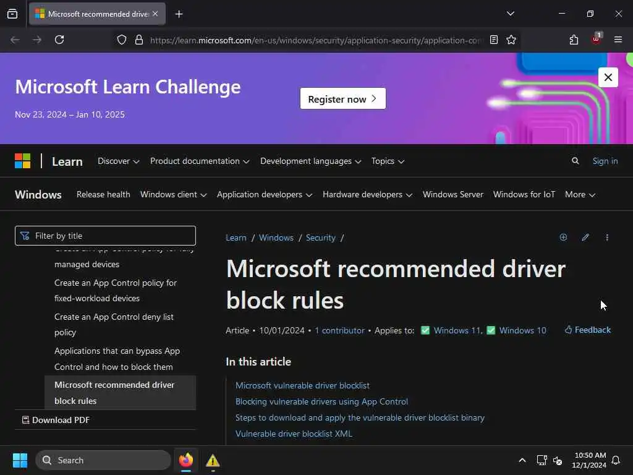Open the Windows Server menu item
The width and height of the screenshot is (633, 475).
pyautogui.click(x=453, y=194)
